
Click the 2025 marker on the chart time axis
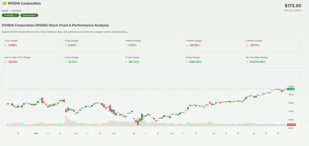tap(36, 133)
